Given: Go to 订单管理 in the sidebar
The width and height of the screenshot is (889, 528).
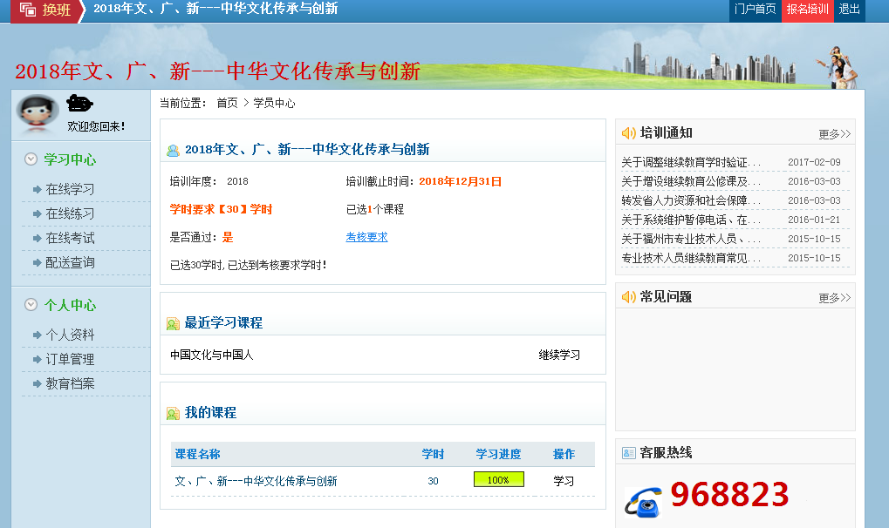Looking at the screenshot, I should point(70,359).
